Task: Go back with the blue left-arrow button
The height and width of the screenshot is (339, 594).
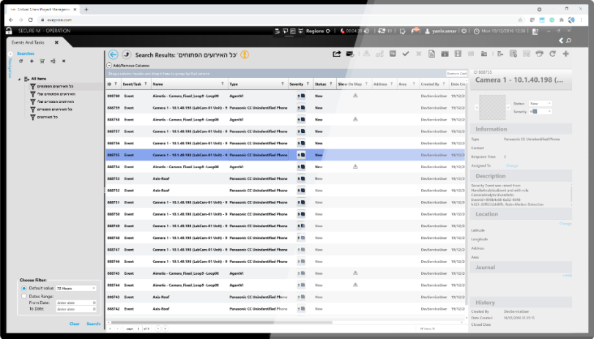Action: tap(113, 55)
